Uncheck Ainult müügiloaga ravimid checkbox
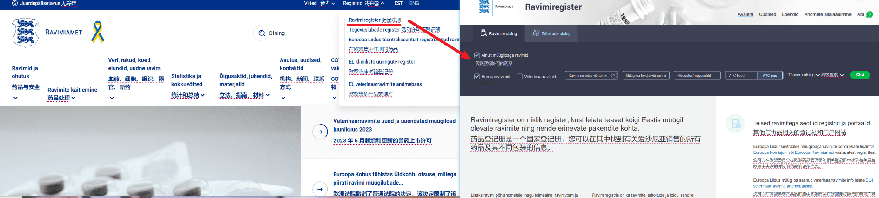The image size is (879, 198). pos(477,55)
